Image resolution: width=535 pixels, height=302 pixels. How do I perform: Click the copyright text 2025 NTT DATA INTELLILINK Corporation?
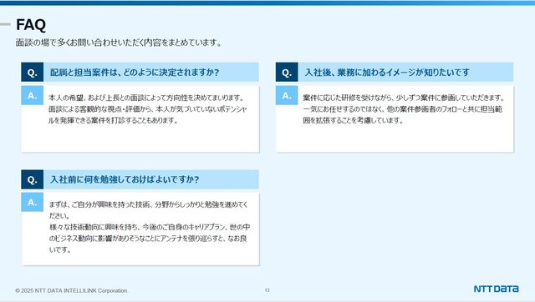click(x=72, y=290)
